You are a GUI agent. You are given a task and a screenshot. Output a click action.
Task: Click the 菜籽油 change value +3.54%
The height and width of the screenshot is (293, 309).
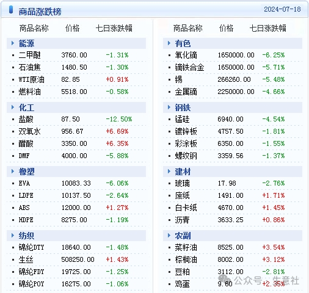(274, 247)
